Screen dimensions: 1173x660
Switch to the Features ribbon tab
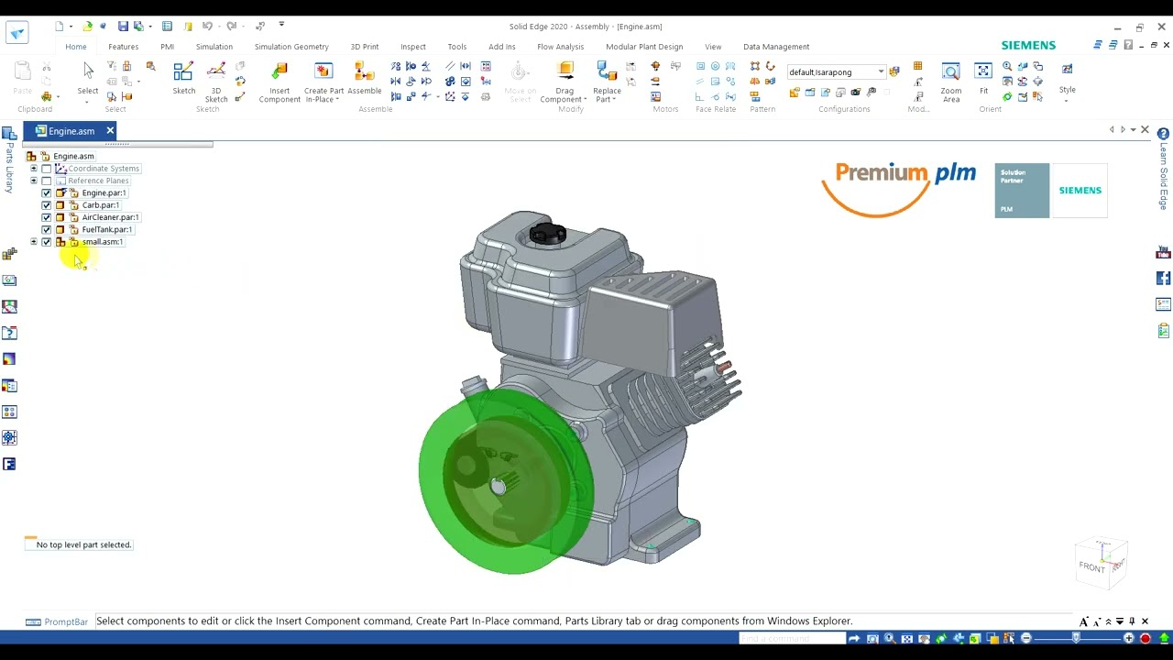(123, 47)
